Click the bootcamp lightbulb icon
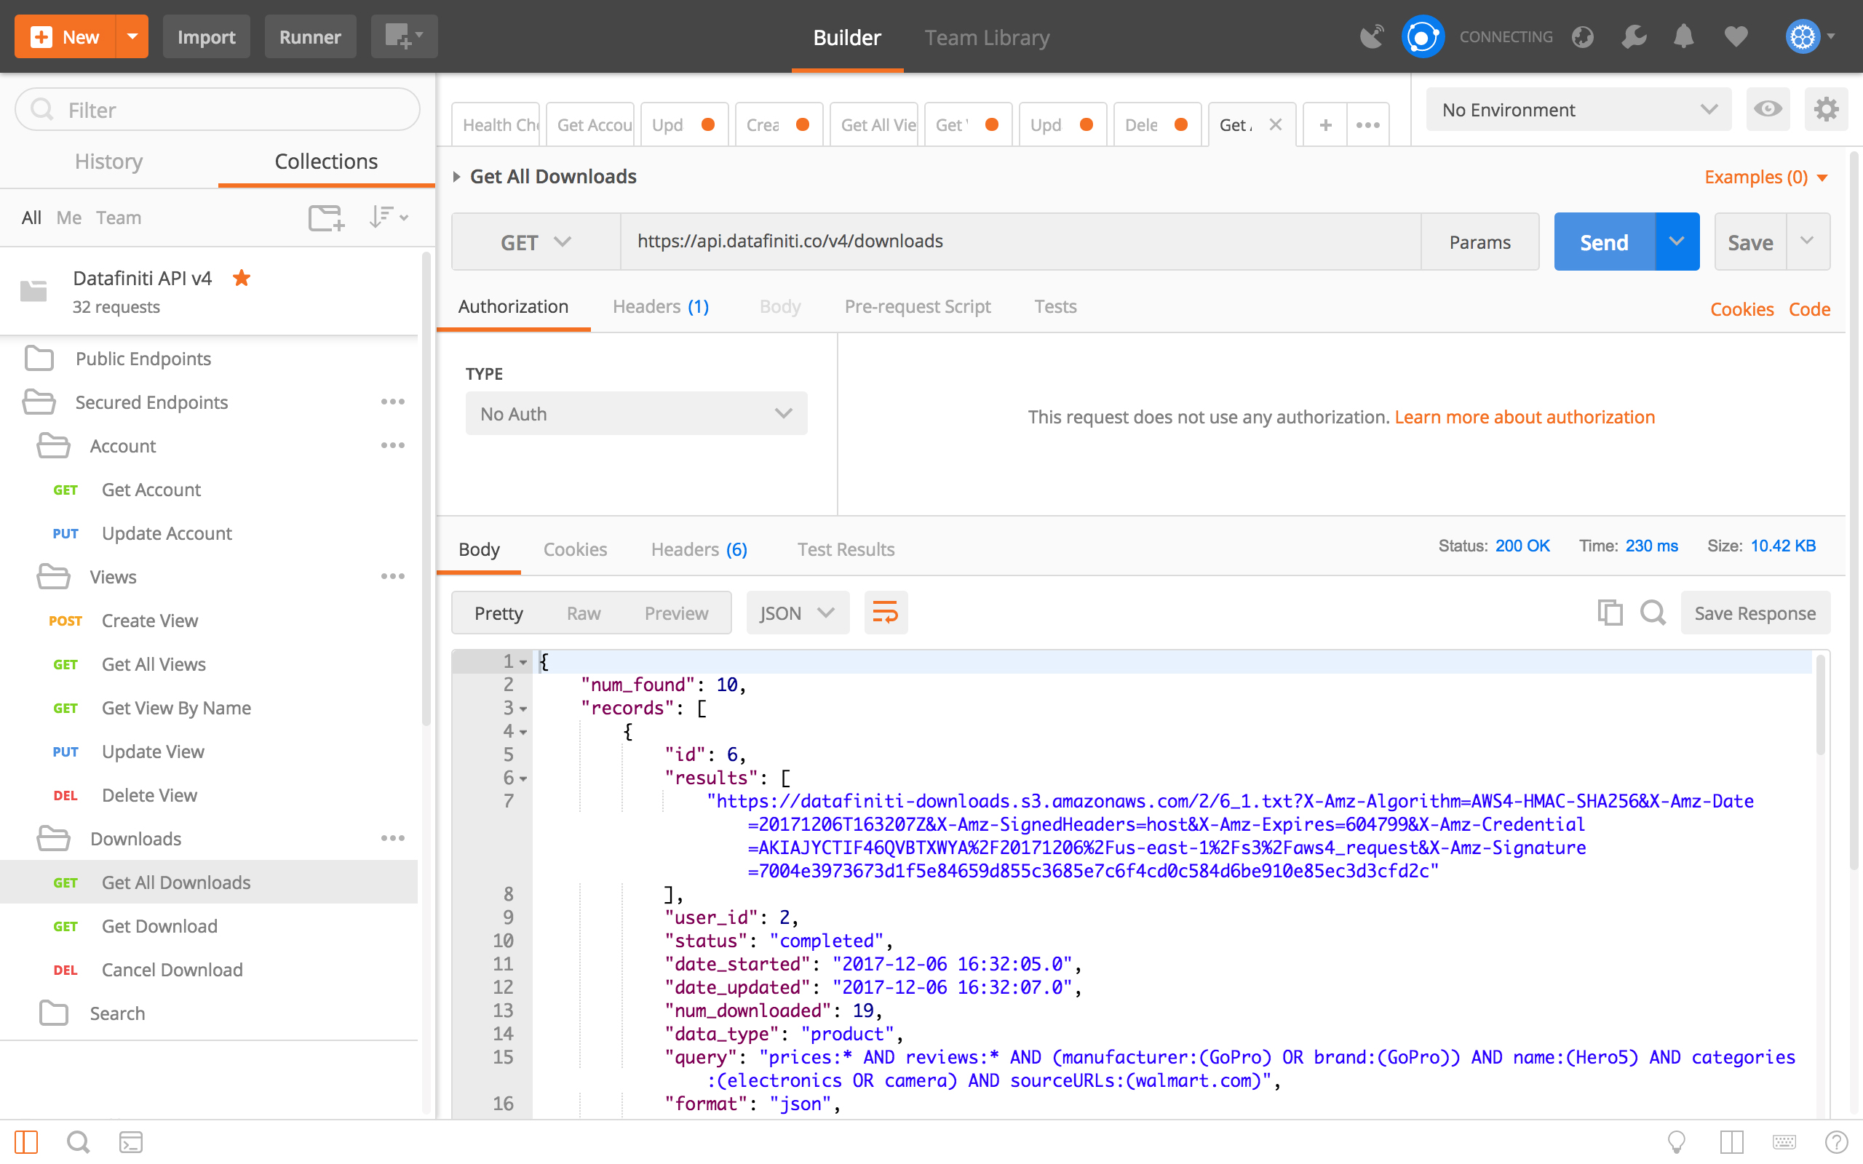Viewport: 1863px width, 1164px height. pyautogui.click(x=1676, y=1141)
